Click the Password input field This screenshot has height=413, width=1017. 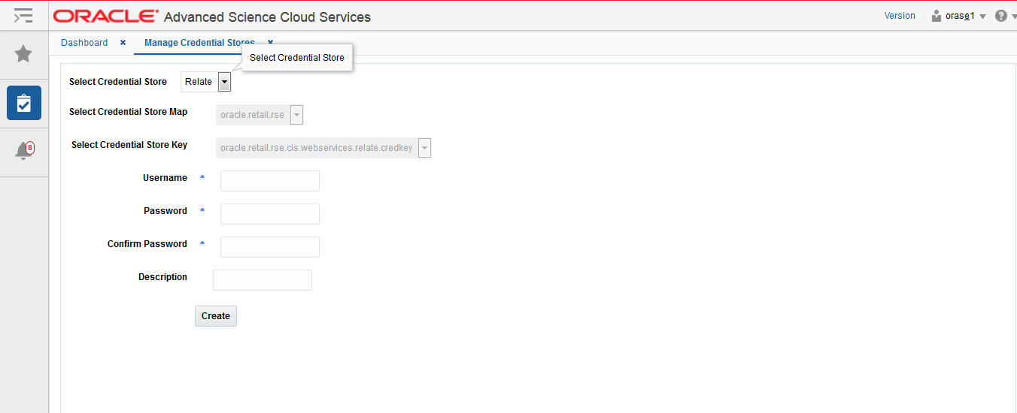270,214
